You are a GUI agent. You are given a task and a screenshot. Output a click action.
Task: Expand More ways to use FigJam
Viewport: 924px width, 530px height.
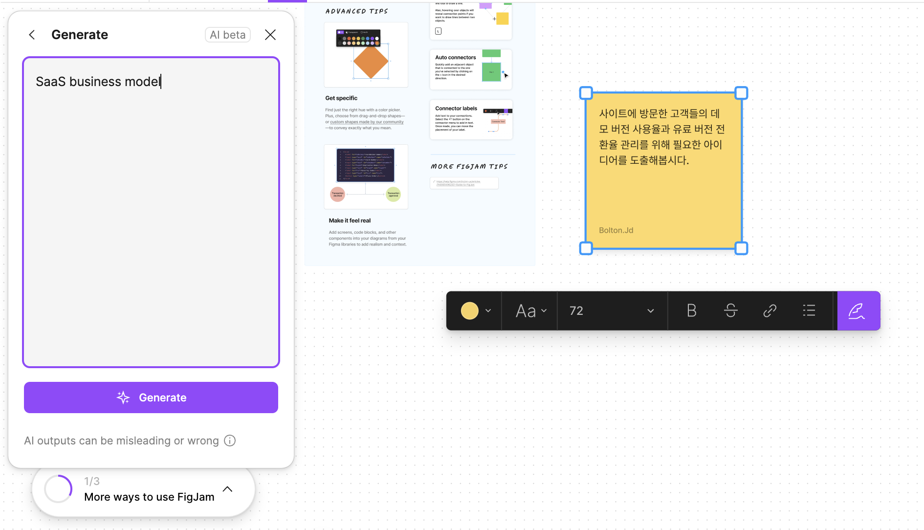[x=227, y=489]
